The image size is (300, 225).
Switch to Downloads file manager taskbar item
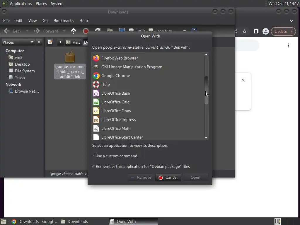tap(75, 221)
